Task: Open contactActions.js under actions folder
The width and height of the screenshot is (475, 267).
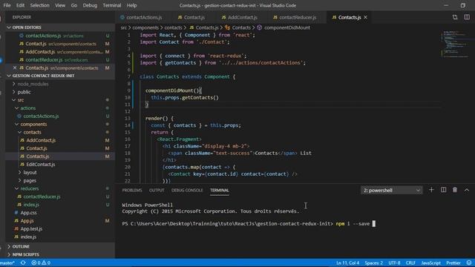Action: (x=41, y=116)
